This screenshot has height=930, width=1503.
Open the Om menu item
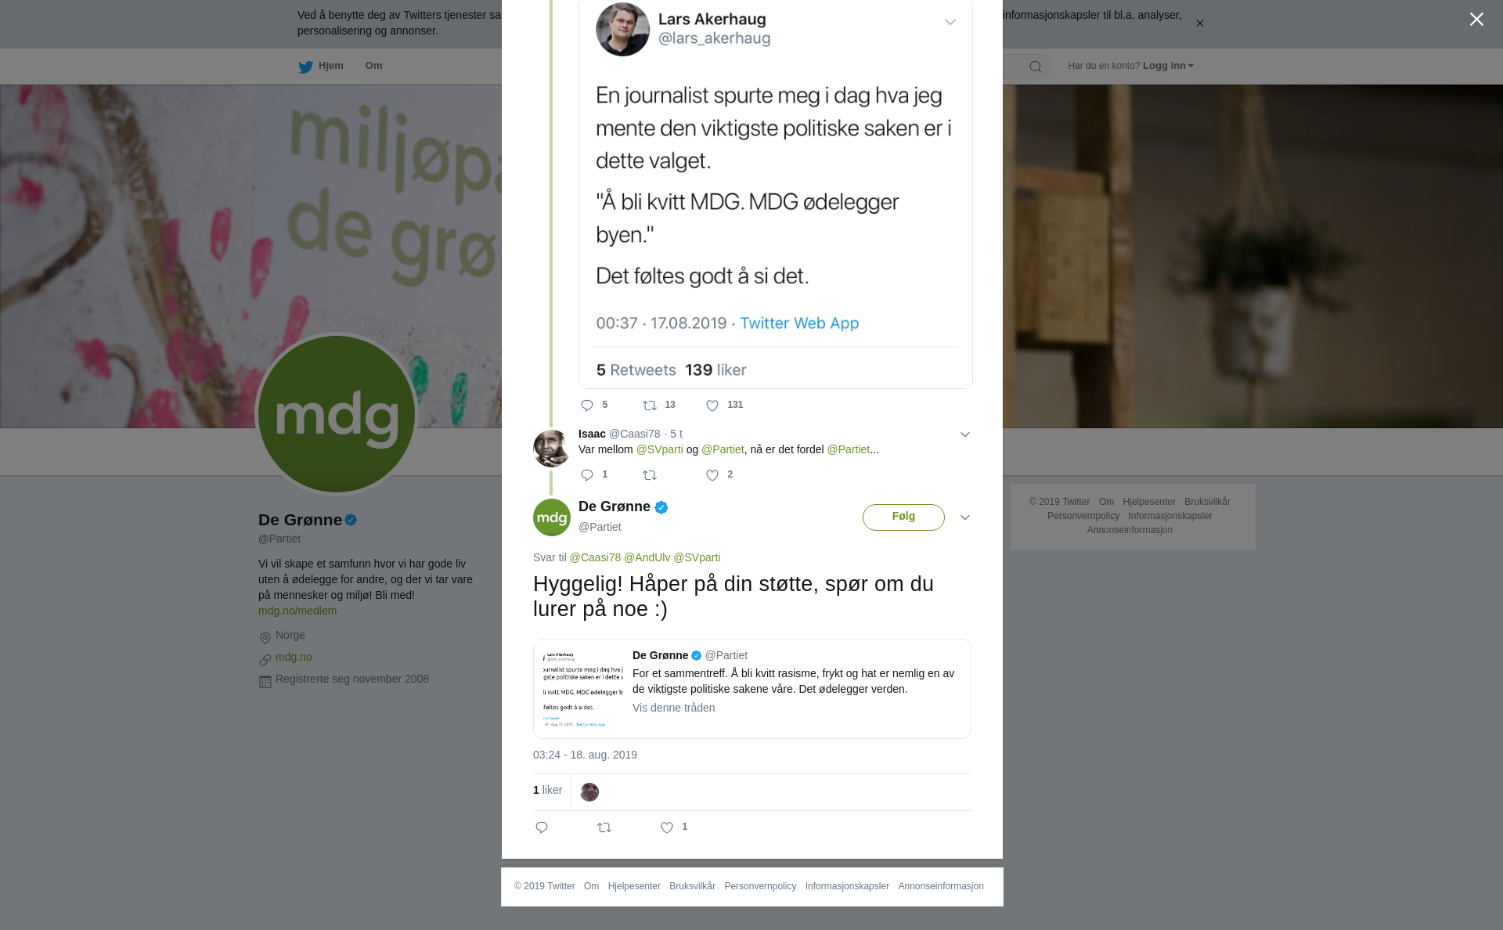tap(373, 66)
